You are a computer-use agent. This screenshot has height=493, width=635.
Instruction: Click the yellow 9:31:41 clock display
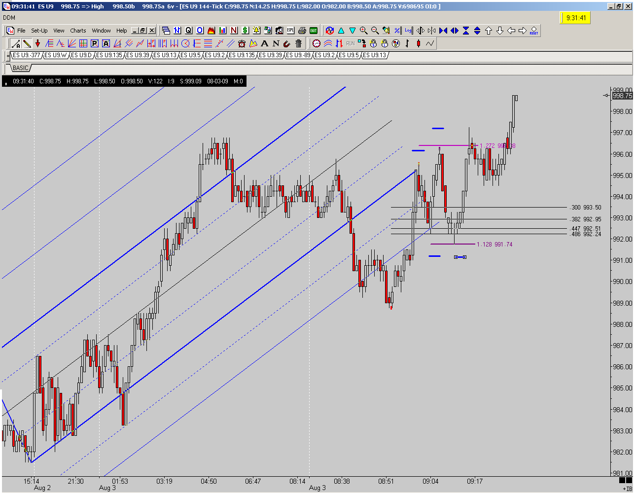point(575,18)
